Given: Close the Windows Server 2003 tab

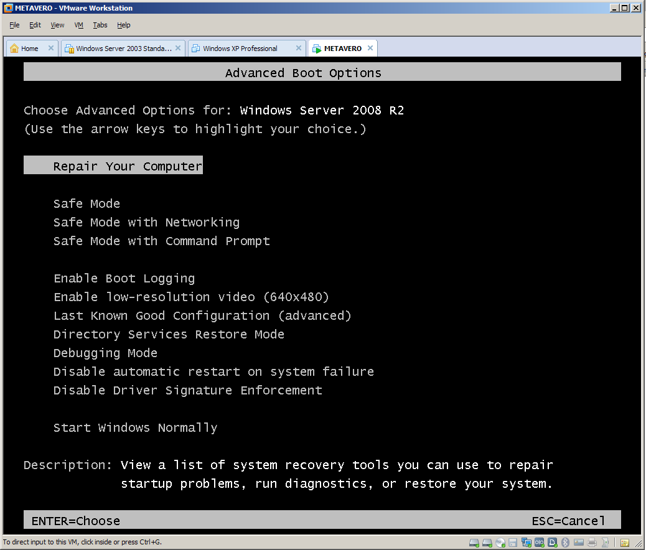Looking at the screenshot, I should [178, 48].
